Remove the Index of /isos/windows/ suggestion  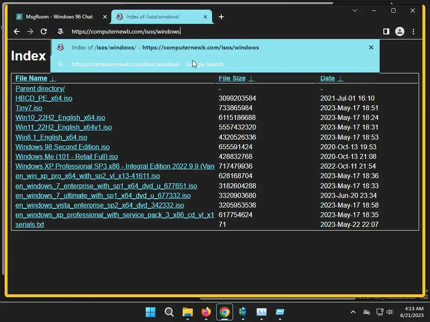click(371, 47)
